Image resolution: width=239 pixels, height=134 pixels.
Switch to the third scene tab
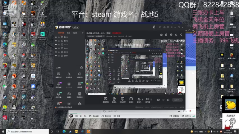(x=75, y=33)
